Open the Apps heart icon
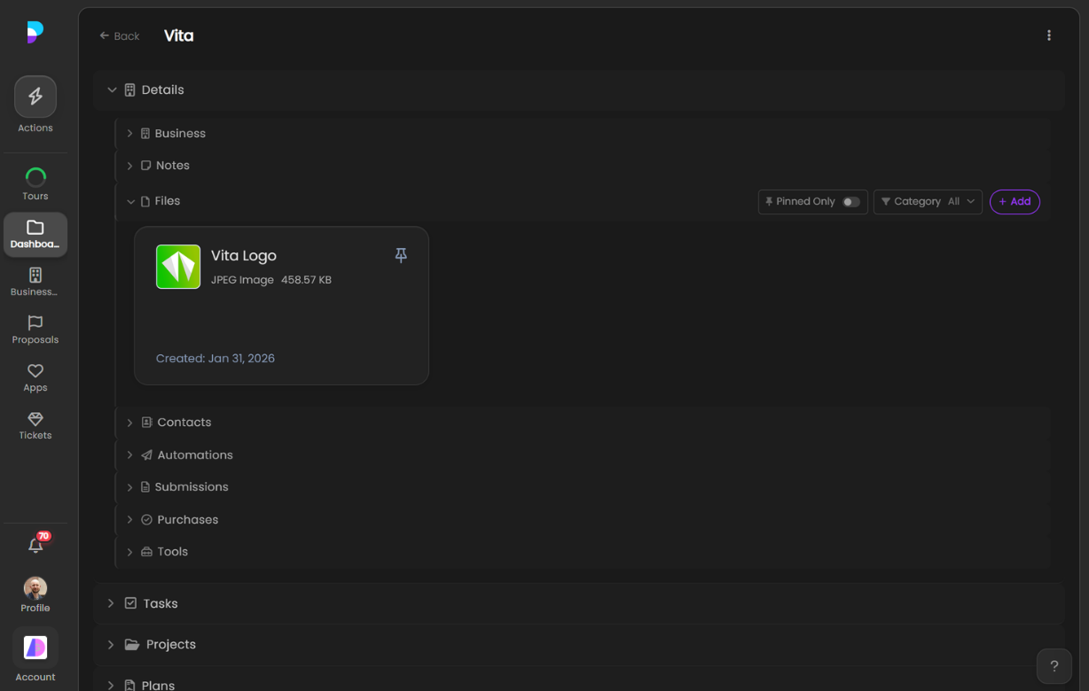Viewport: 1089px width, 691px height. coord(35,371)
